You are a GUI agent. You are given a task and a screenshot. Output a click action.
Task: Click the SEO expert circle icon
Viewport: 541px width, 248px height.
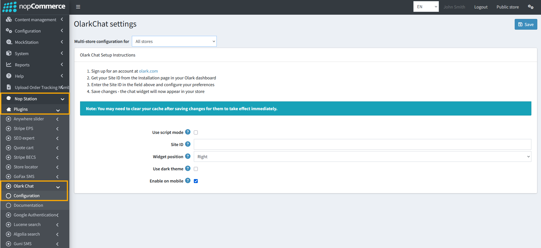coord(8,138)
